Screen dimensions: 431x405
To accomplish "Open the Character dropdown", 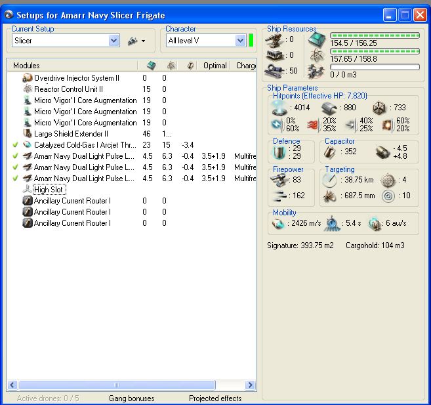I will point(240,41).
